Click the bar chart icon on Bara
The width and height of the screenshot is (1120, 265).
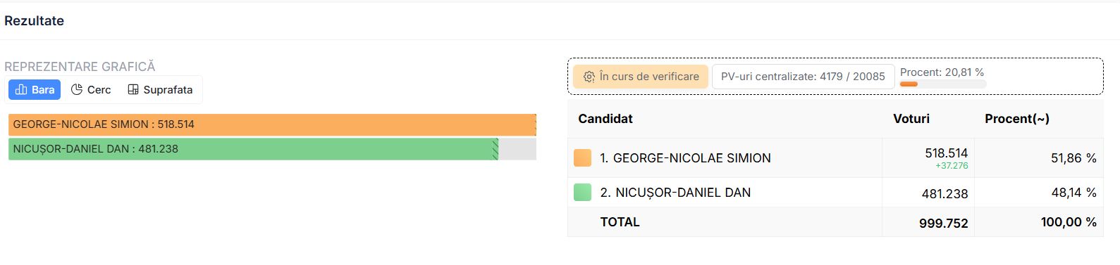coord(21,90)
